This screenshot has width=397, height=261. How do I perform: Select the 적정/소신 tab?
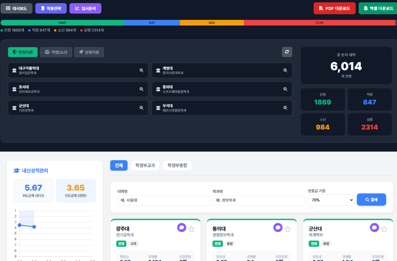tap(56, 52)
